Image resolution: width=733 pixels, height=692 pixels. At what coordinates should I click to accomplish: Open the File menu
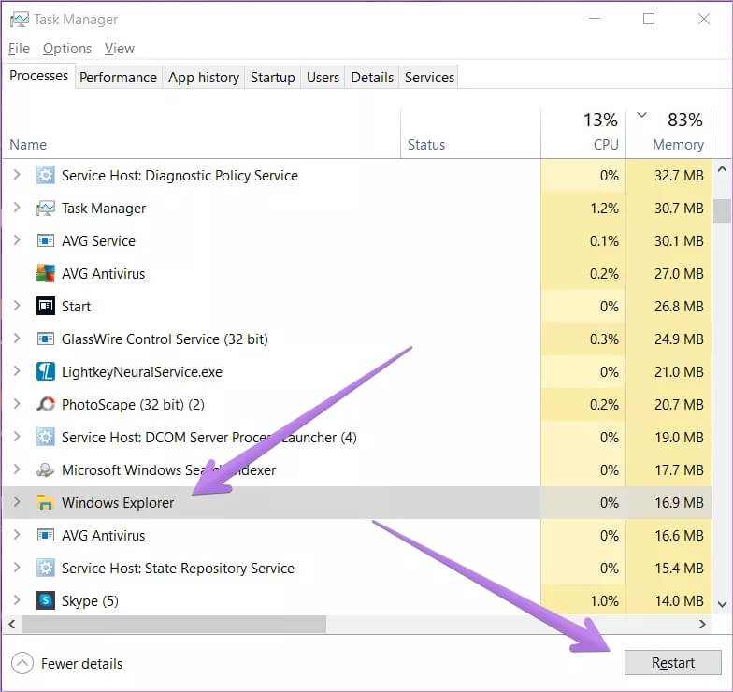[19, 49]
